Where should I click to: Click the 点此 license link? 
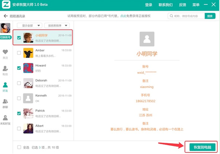pyautogui.click(x=123, y=16)
